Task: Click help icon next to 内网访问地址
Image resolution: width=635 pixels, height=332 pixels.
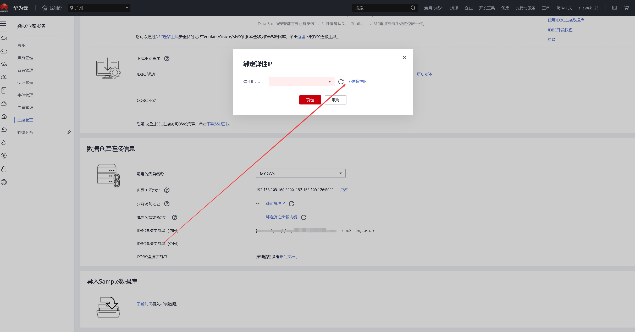Action: click(x=167, y=190)
